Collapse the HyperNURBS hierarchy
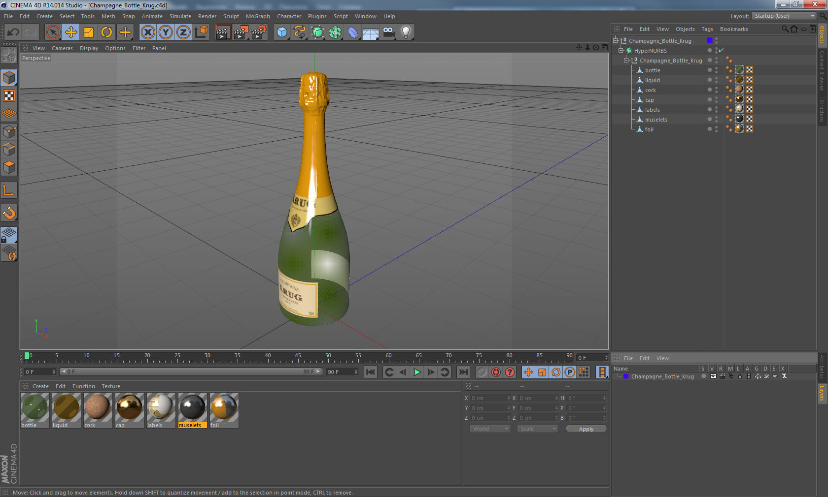Screen dimensions: 828x497 tap(621, 51)
